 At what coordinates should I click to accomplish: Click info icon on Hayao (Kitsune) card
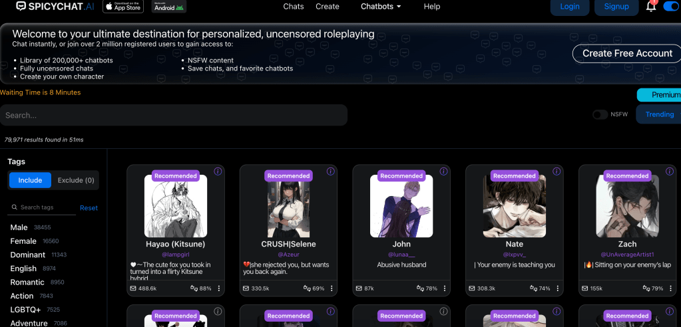click(218, 171)
